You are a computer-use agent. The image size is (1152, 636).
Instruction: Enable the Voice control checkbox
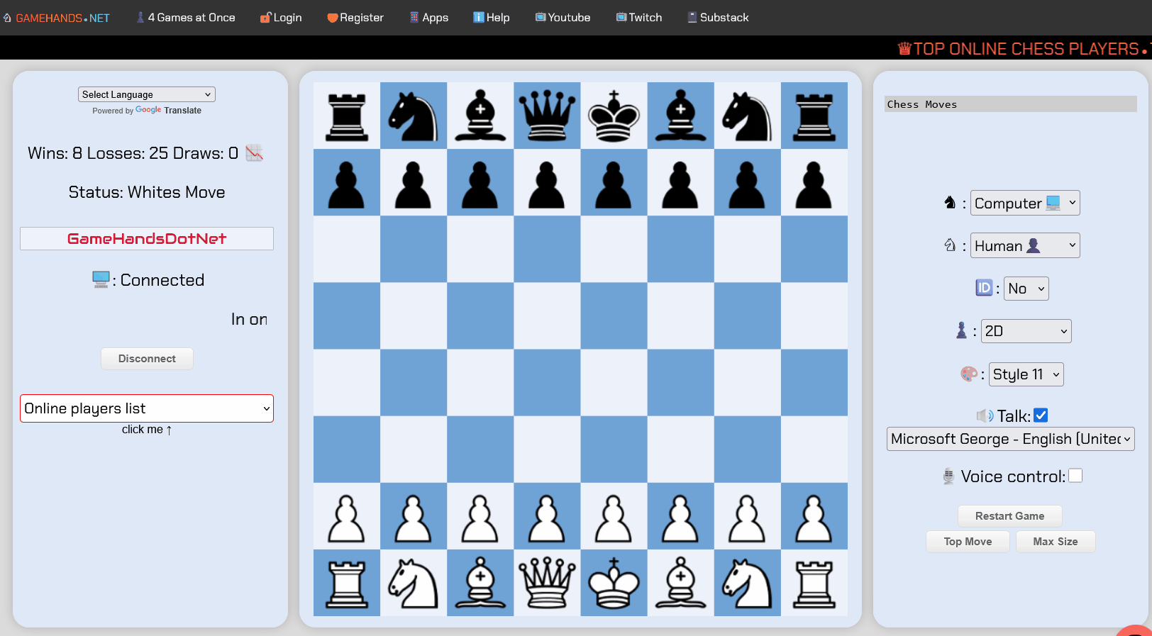click(x=1075, y=476)
